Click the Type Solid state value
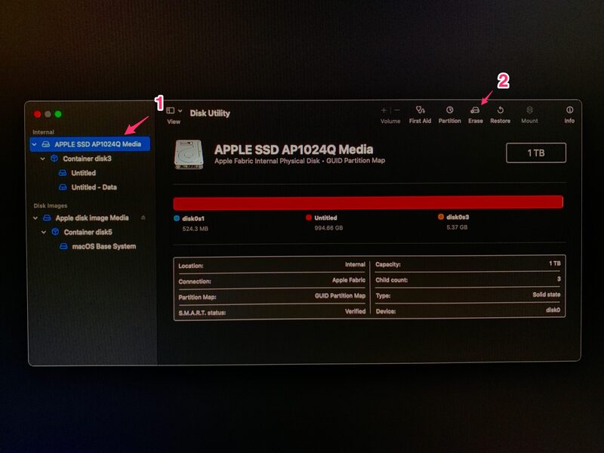Screen dimensions: 604x453 click(x=547, y=294)
